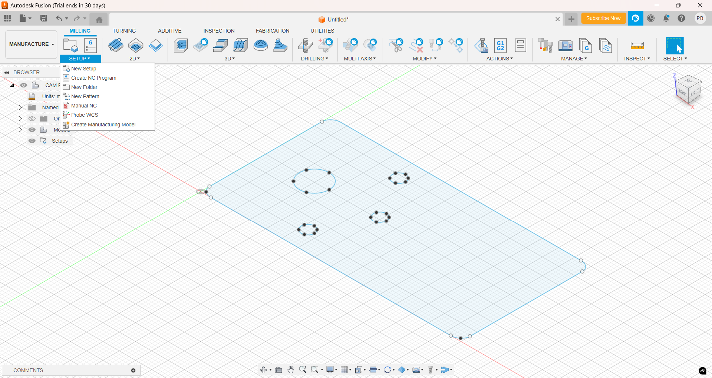Collapse the CAM Root tree node
The height and width of the screenshot is (378, 712).
click(x=12, y=85)
